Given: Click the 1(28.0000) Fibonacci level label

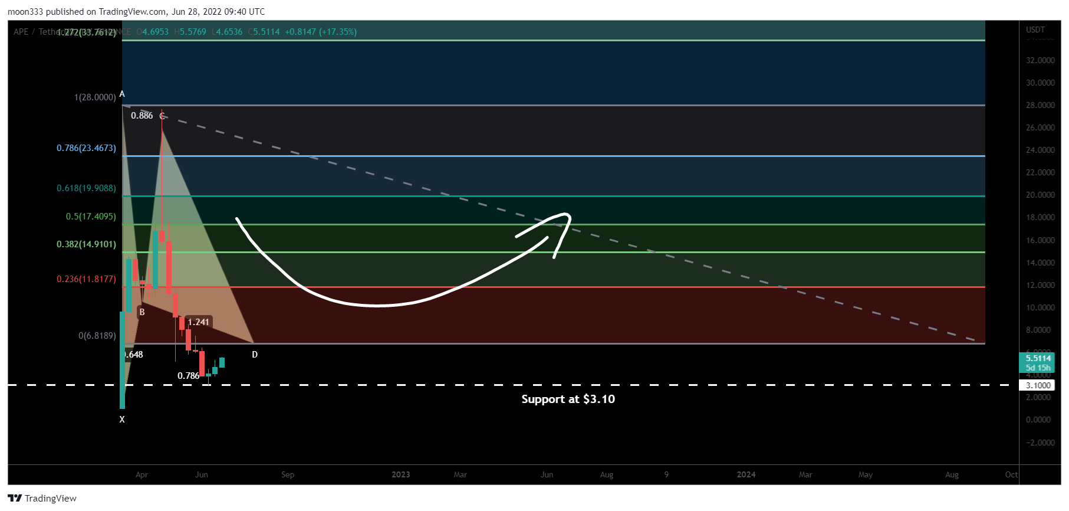Looking at the screenshot, I should pos(95,97).
